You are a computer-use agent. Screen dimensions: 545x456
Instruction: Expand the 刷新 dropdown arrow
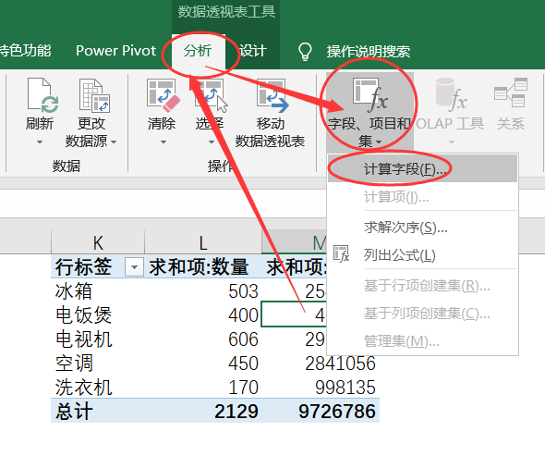point(40,142)
